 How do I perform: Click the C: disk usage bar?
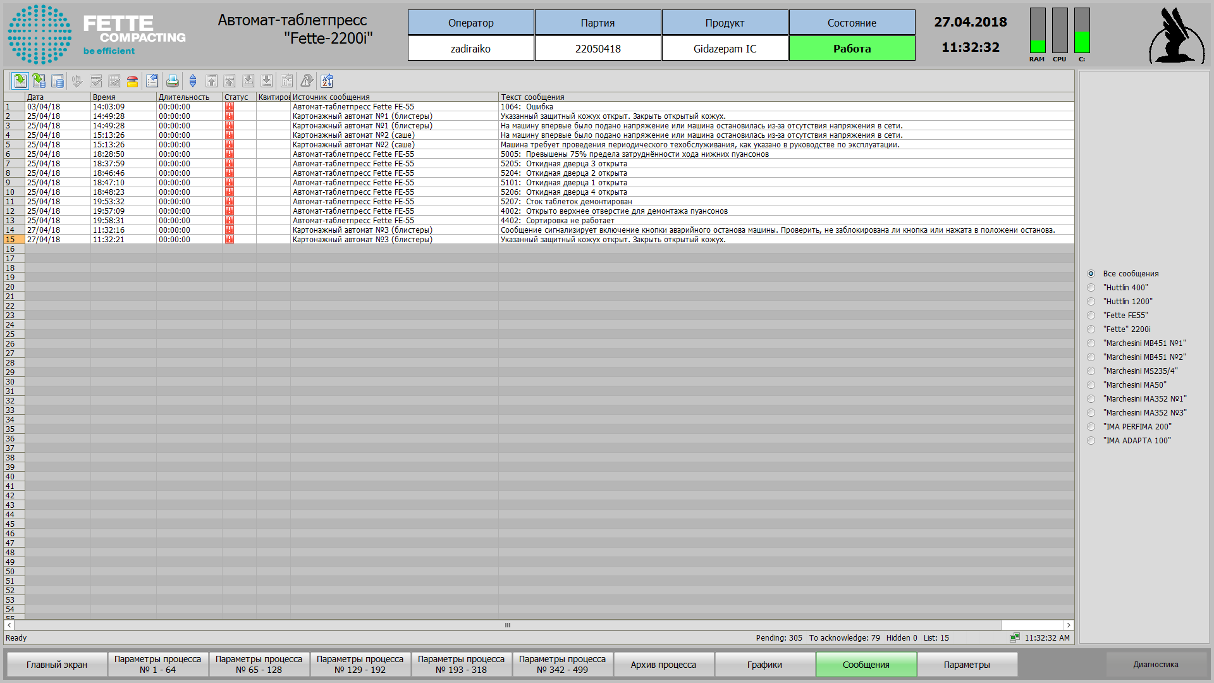tap(1082, 30)
